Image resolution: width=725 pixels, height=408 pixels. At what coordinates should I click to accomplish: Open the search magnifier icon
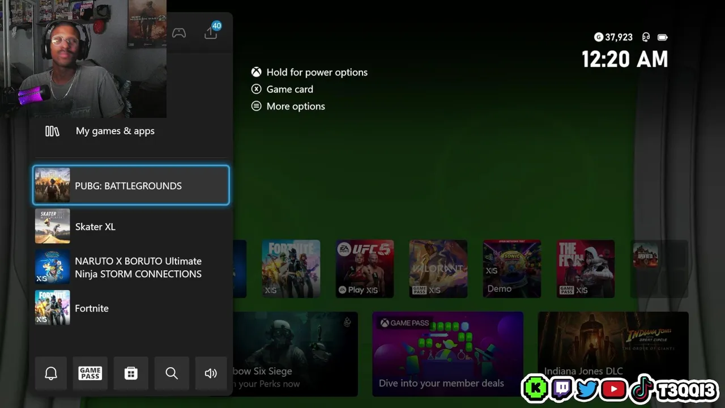click(x=172, y=373)
